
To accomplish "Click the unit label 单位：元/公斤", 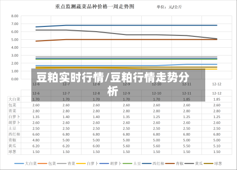I will click(169, 7).
